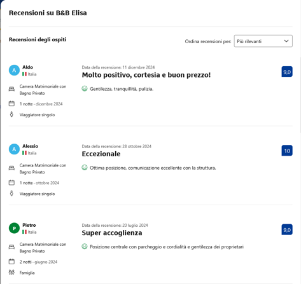Click the 10 score badge on Alessio's review
301x284 pixels.
[287, 151]
